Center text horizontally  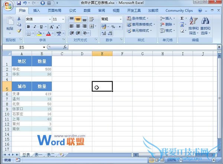pos(78,26)
